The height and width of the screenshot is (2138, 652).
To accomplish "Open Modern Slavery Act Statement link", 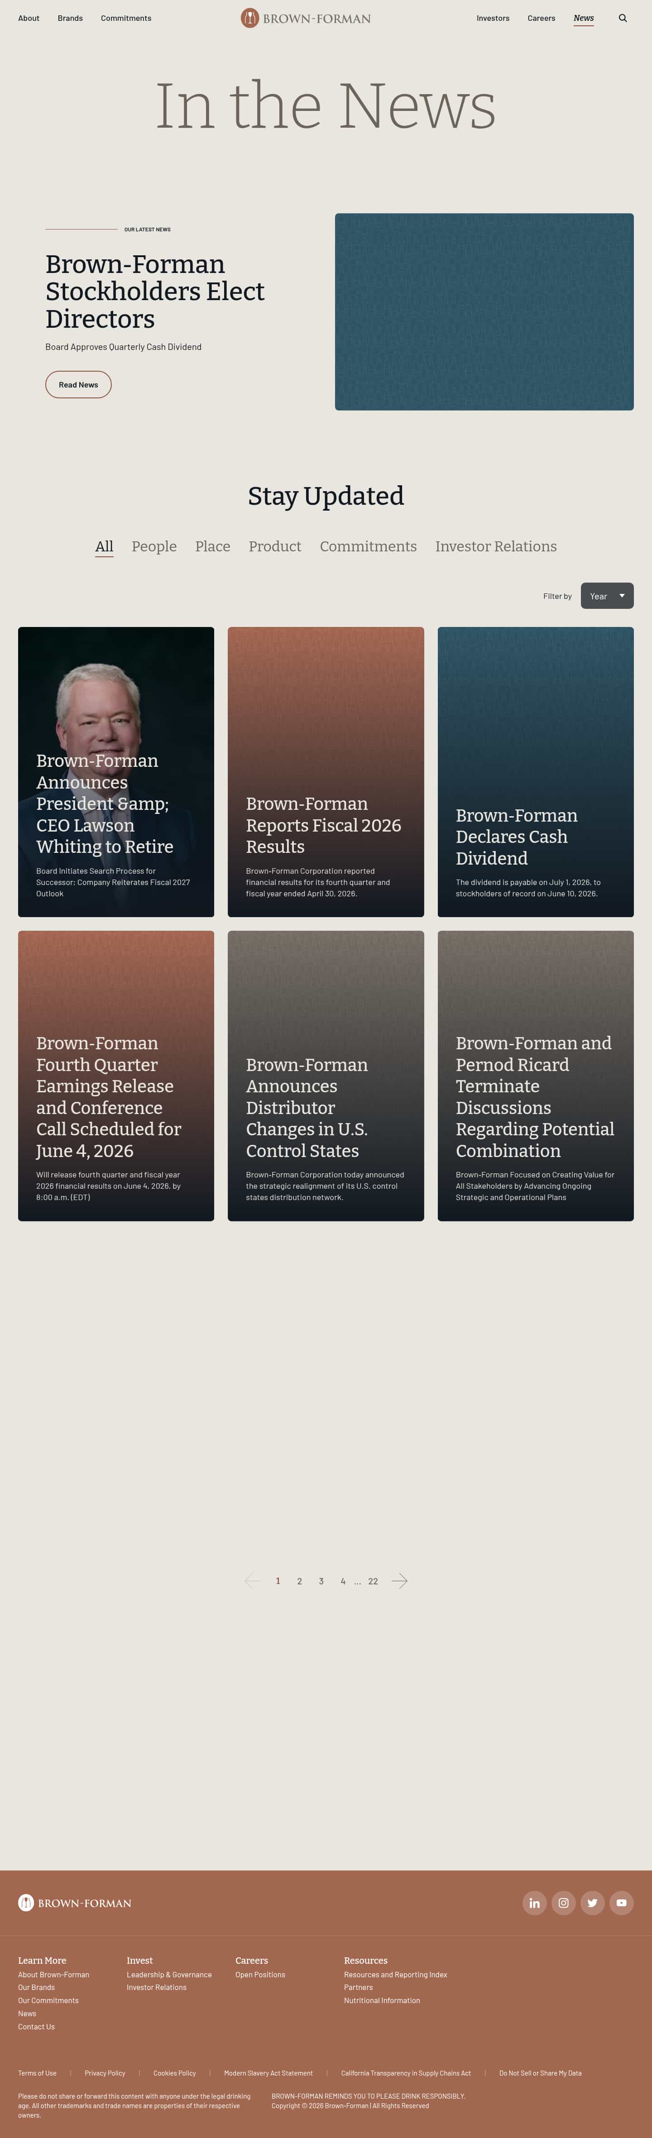I will point(268,2073).
